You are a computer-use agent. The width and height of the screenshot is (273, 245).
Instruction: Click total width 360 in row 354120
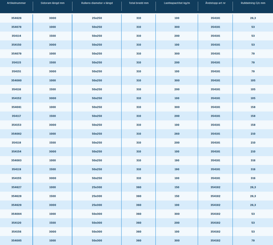point(139,223)
